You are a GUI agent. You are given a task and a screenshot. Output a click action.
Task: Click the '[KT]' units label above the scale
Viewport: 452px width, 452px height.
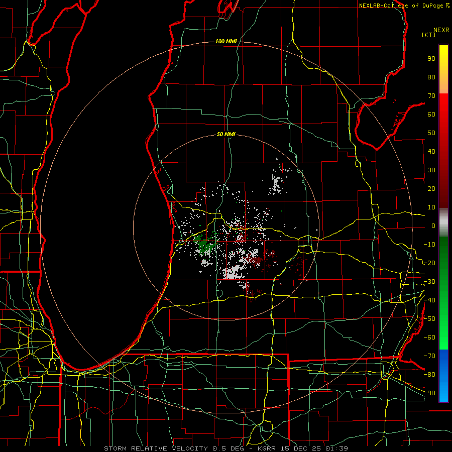click(429, 35)
